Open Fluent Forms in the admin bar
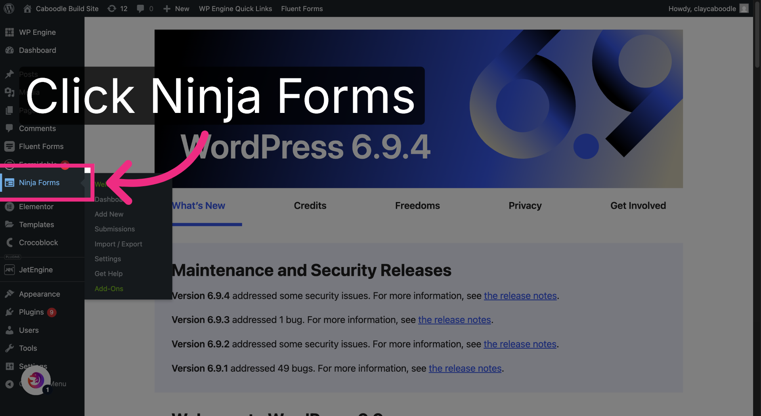The height and width of the screenshot is (416, 761). pos(302,8)
